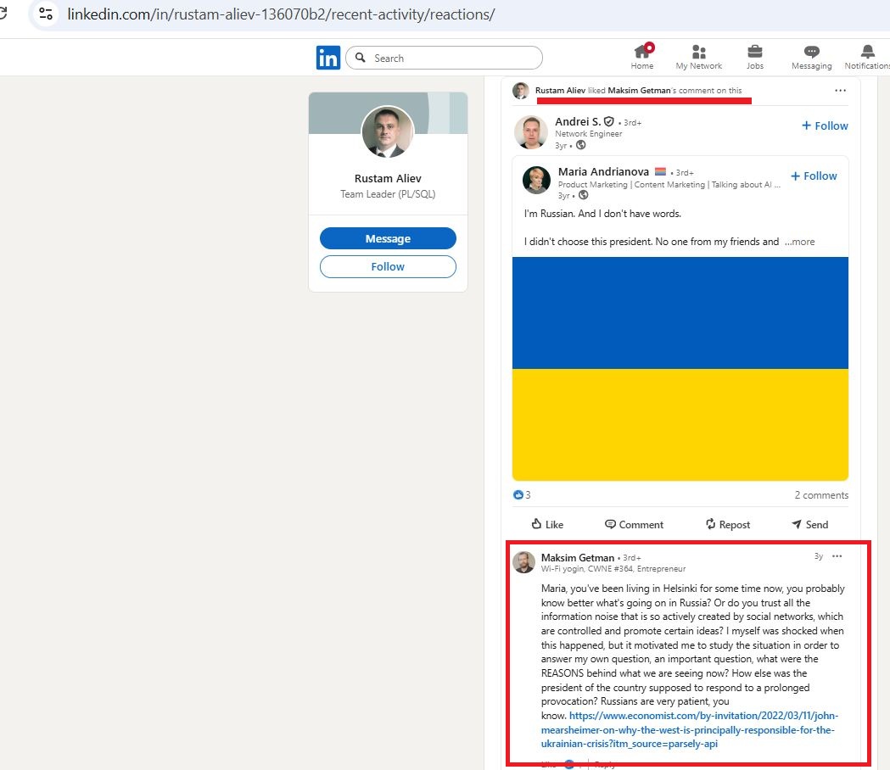Open the My Network icon

coord(698,57)
